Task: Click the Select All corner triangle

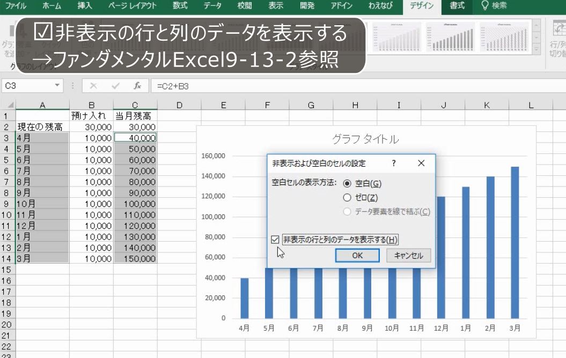Action: click(x=8, y=105)
